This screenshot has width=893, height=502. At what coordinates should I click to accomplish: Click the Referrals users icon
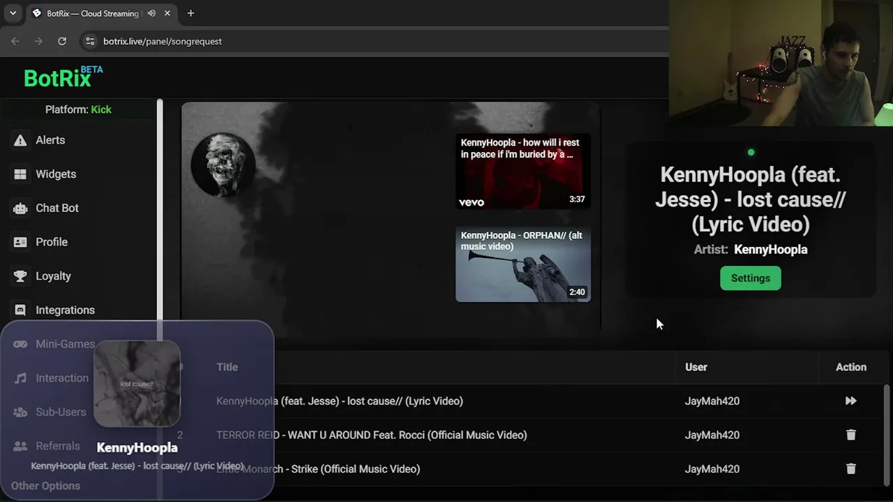(x=20, y=446)
